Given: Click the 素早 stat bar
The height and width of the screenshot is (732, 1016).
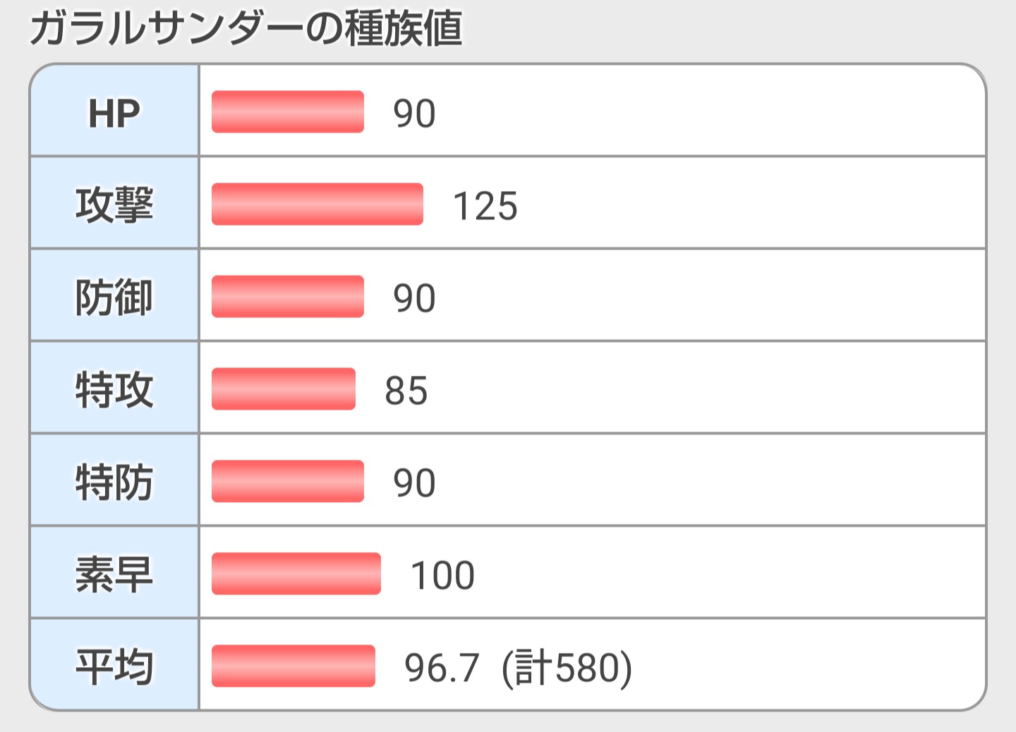Looking at the screenshot, I should (296, 573).
